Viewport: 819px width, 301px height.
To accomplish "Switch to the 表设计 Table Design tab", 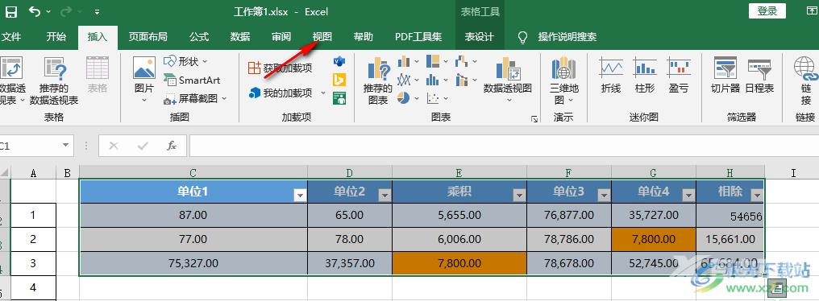I will pyautogui.click(x=479, y=37).
